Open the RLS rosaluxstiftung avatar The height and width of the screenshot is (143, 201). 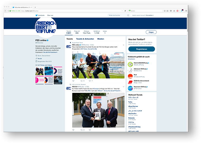(x=130, y=76)
